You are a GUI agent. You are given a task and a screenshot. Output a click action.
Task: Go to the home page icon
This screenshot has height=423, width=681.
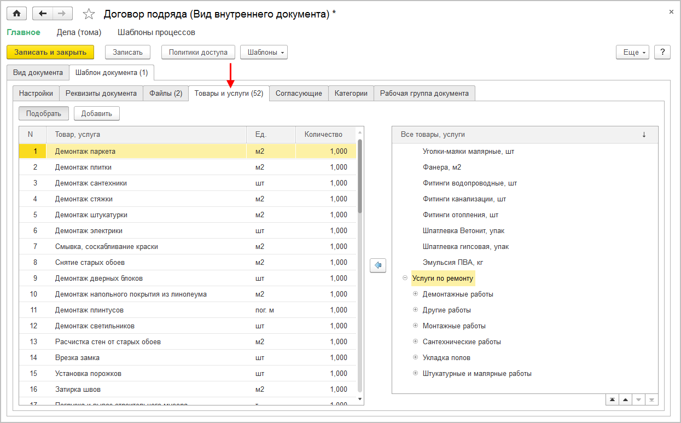(17, 14)
